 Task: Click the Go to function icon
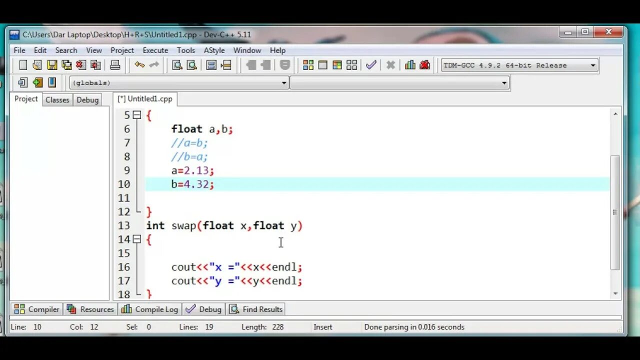point(211,65)
